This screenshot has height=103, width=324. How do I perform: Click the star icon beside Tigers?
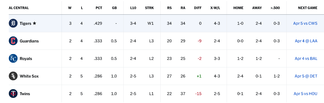(34, 23)
